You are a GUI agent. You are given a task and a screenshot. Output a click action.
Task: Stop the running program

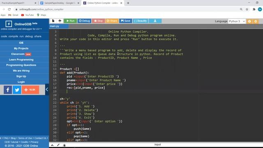tap(98, 21)
